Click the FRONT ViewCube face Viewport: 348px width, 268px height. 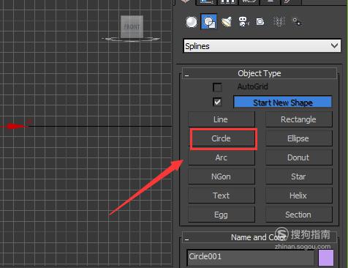(x=132, y=26)
